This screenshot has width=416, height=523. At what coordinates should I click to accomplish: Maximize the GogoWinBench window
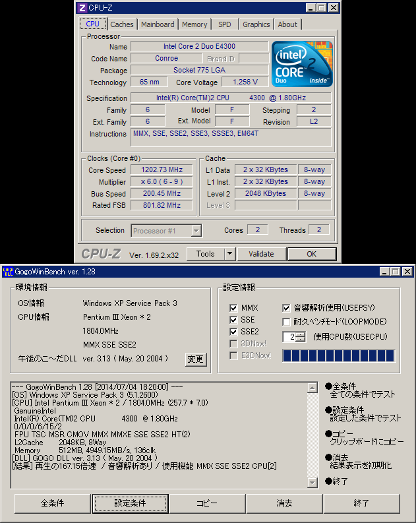396,272
